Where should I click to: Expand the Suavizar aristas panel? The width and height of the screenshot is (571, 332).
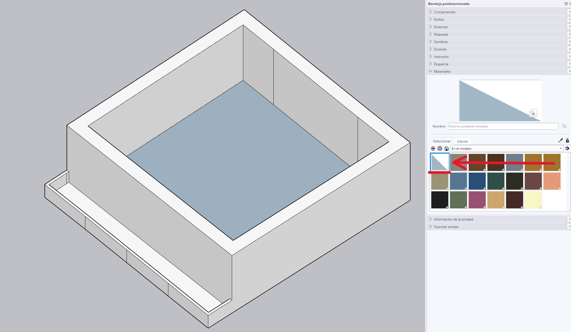tap(431, 227)
